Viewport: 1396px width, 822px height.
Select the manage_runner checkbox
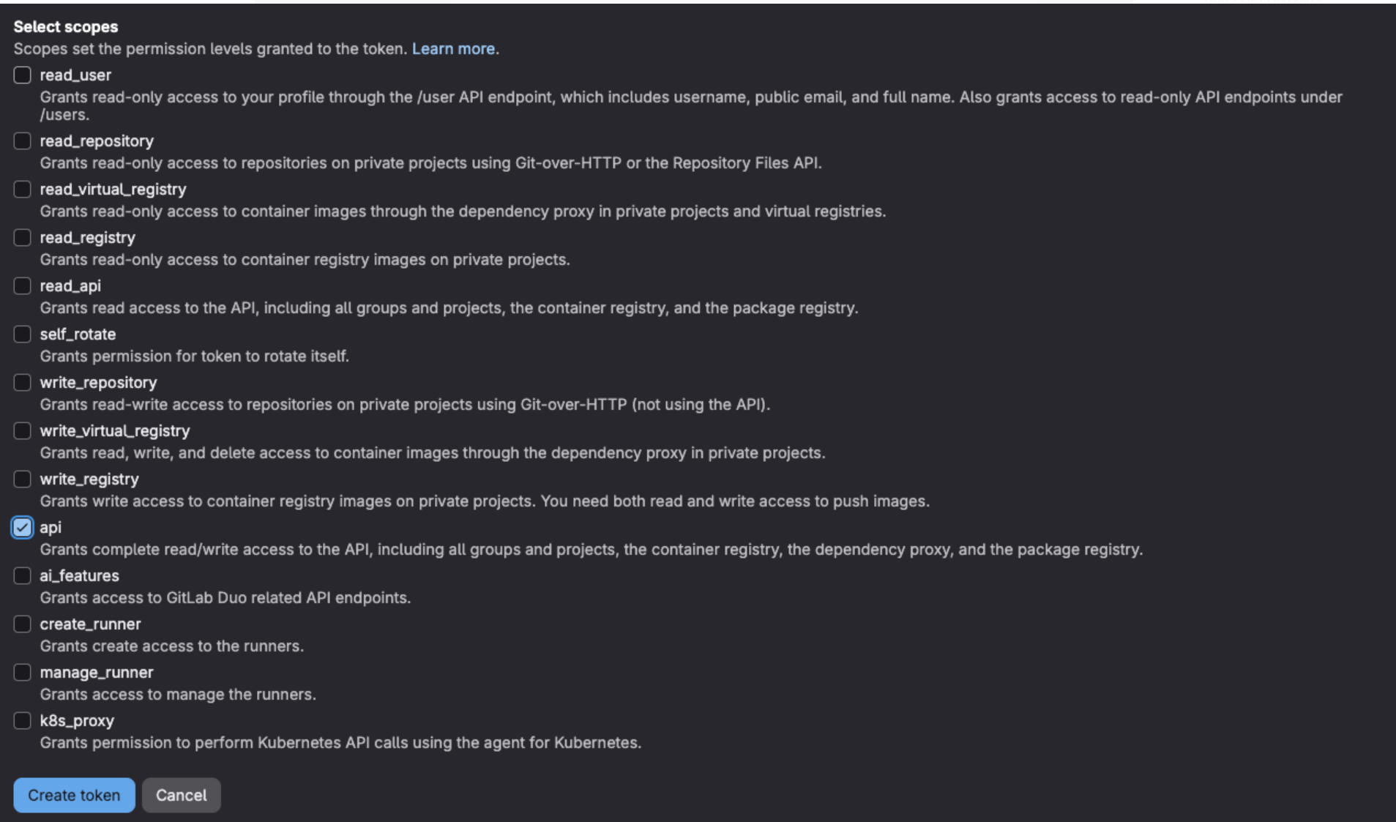(x=23, y=673)
